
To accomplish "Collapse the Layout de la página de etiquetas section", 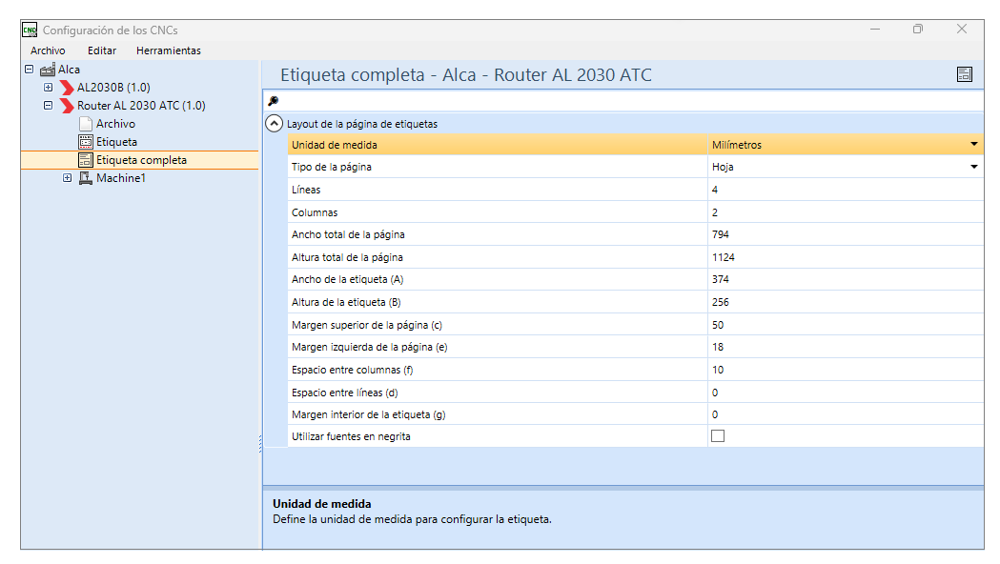I will [274, 124].
